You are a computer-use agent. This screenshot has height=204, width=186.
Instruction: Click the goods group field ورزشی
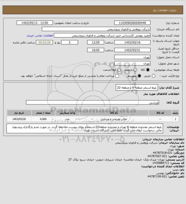pyautogui.click(x=92, y=102)
